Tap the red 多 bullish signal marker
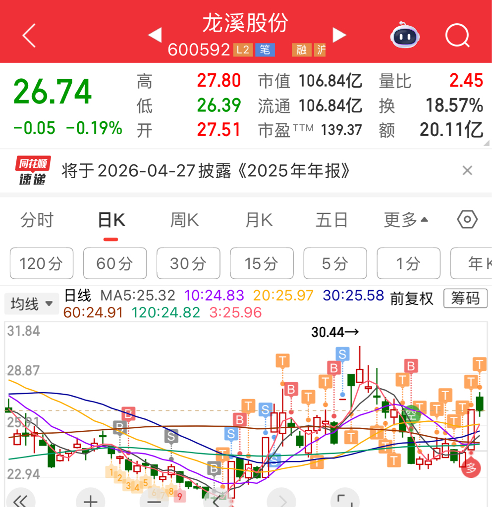 [x=471, y=468]
